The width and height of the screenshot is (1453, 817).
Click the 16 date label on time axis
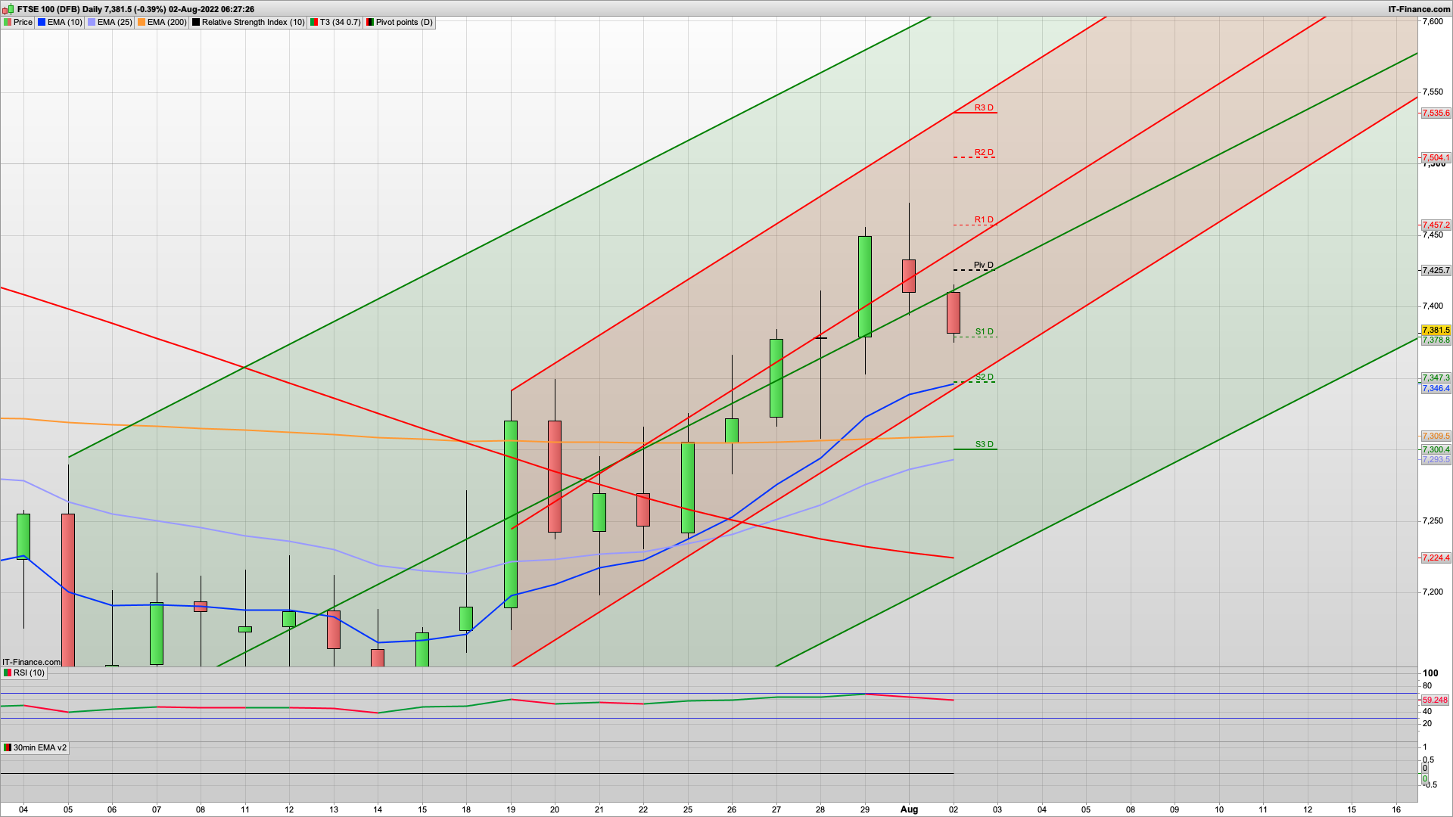[x=1396, y=809]
